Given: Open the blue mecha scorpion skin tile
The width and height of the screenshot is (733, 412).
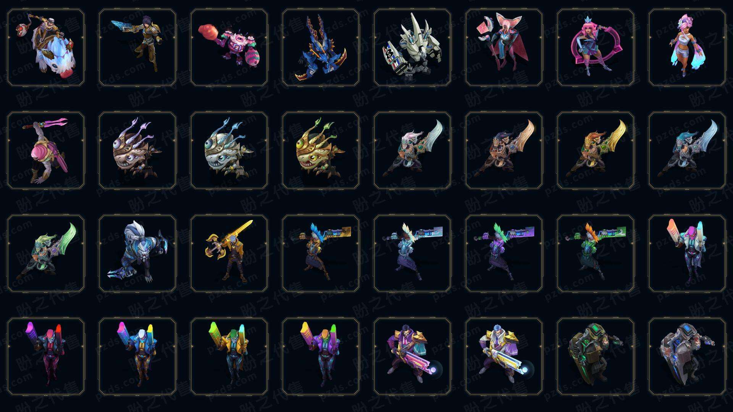Looking at the screenshot, I should [321, 48].
